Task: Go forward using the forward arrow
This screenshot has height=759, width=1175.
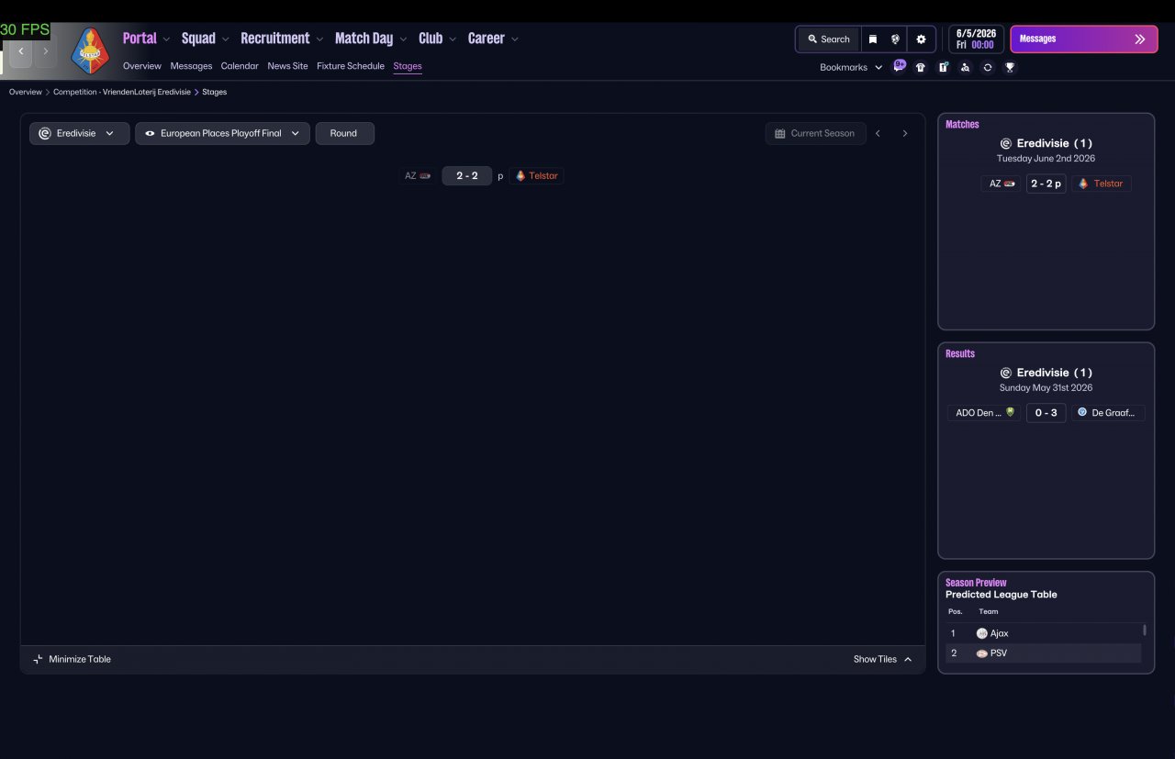Action: [46, 51]
